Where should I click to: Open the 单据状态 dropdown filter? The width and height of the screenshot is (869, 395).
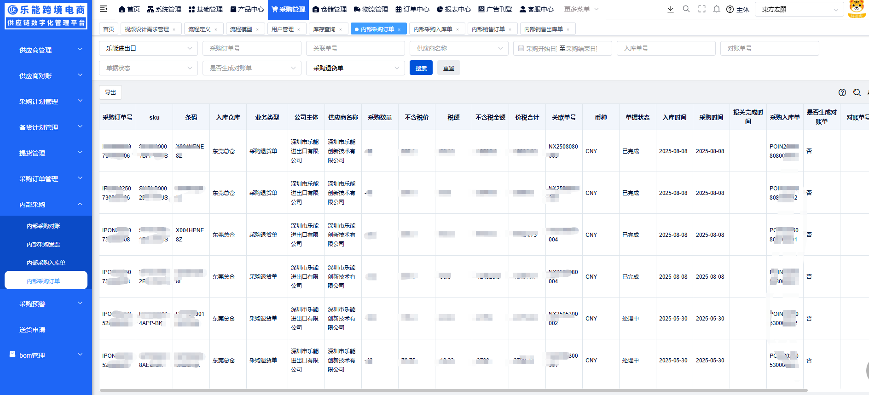148,68
